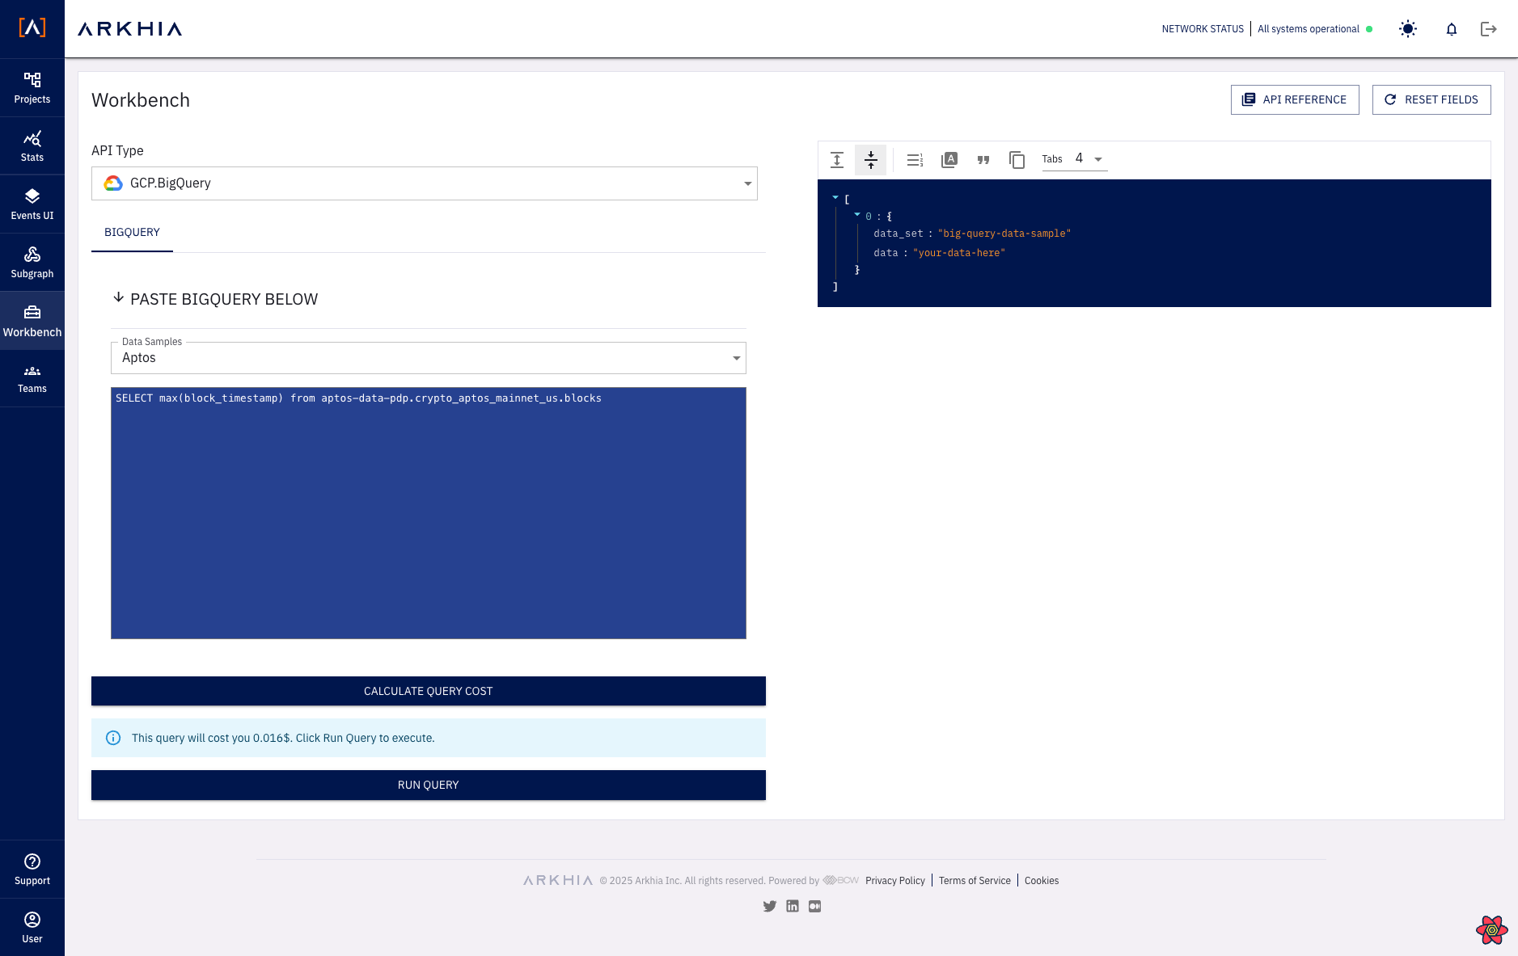Click RESET FIELDS button
1518x956 pixels.
tap(1431, 99)
